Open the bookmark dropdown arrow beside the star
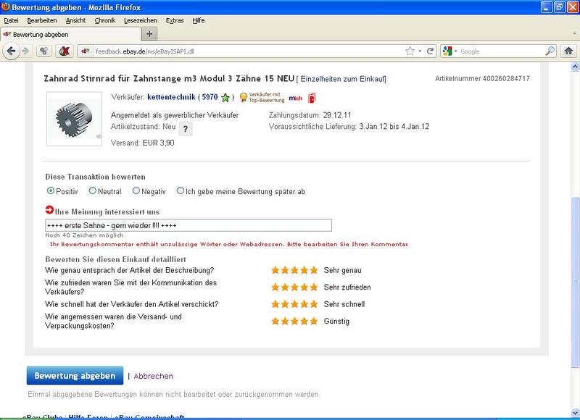The image size is (580, 420). coord(420,51)
